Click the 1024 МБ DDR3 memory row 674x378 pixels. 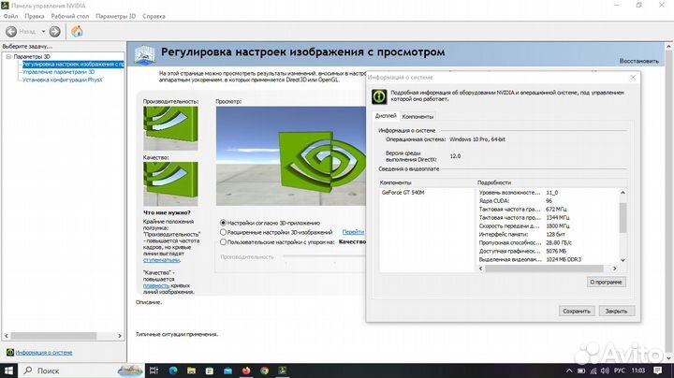point(548,259)
